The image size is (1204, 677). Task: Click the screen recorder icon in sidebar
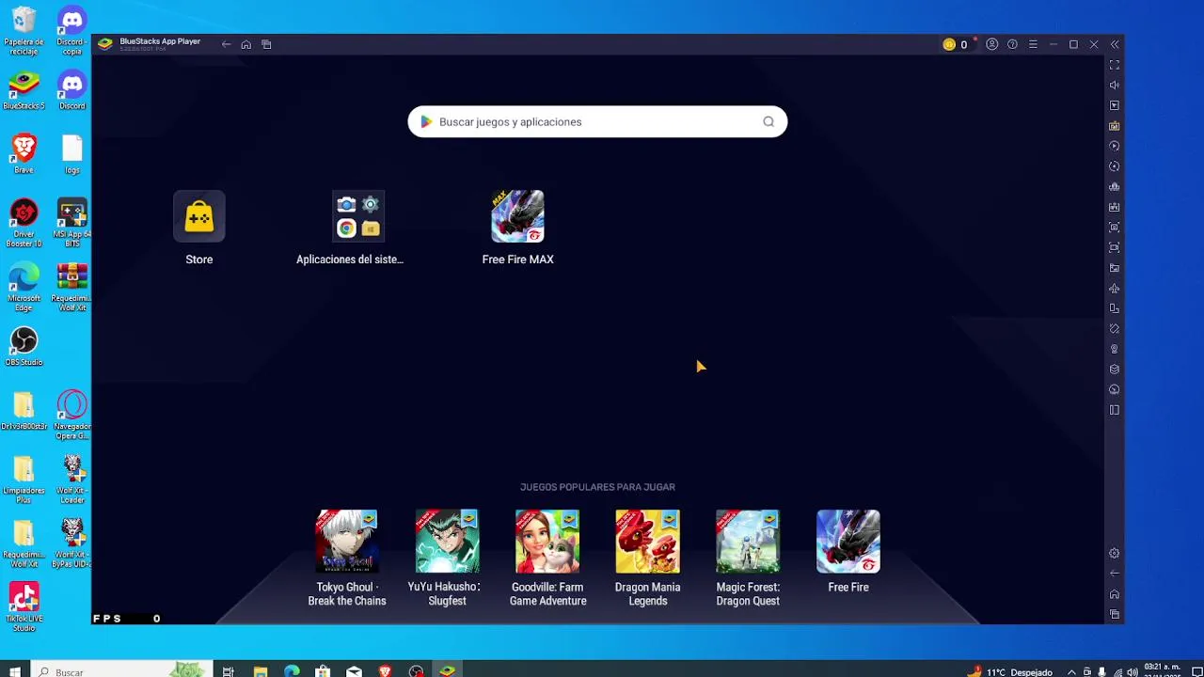coord(1115,247)
